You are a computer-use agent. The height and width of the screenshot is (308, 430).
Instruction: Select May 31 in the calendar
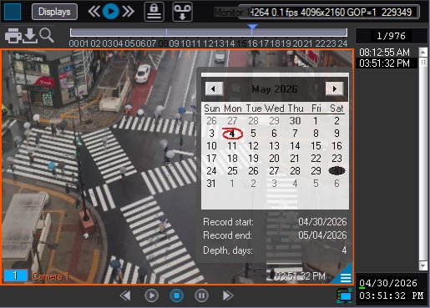(211, 184)
